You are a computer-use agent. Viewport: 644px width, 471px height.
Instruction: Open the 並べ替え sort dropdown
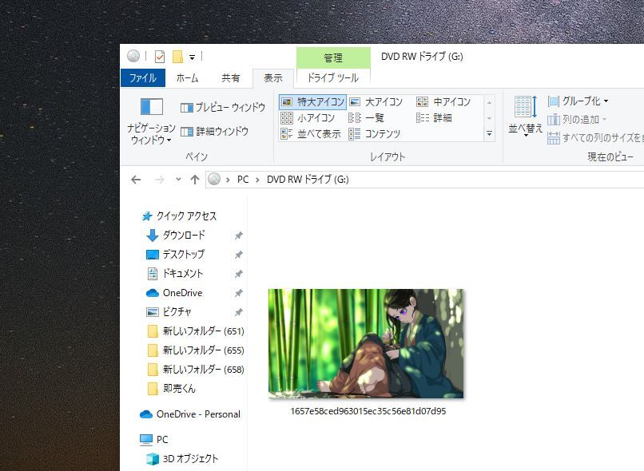coord(525,117)
